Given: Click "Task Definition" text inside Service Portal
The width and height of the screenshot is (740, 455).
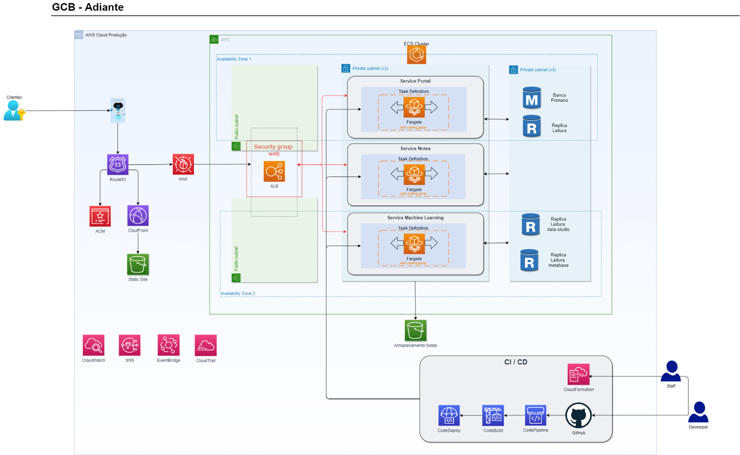Looking at the screenshot, I should coord(414,92).
